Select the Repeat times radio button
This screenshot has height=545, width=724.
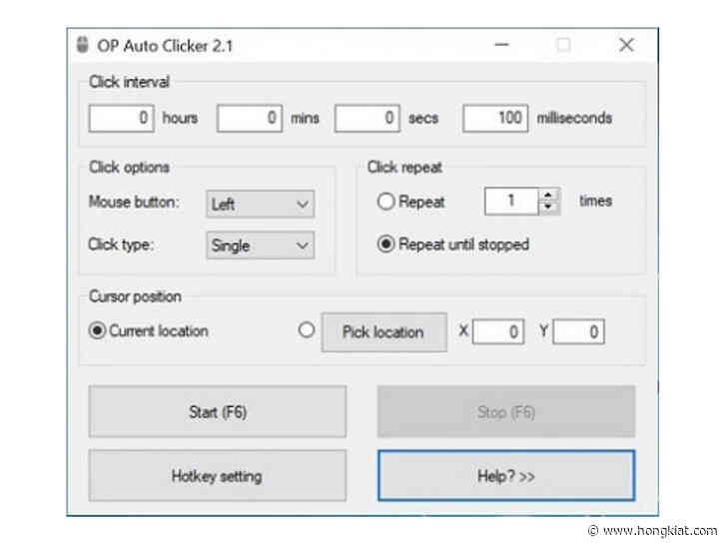click(386, 202)
